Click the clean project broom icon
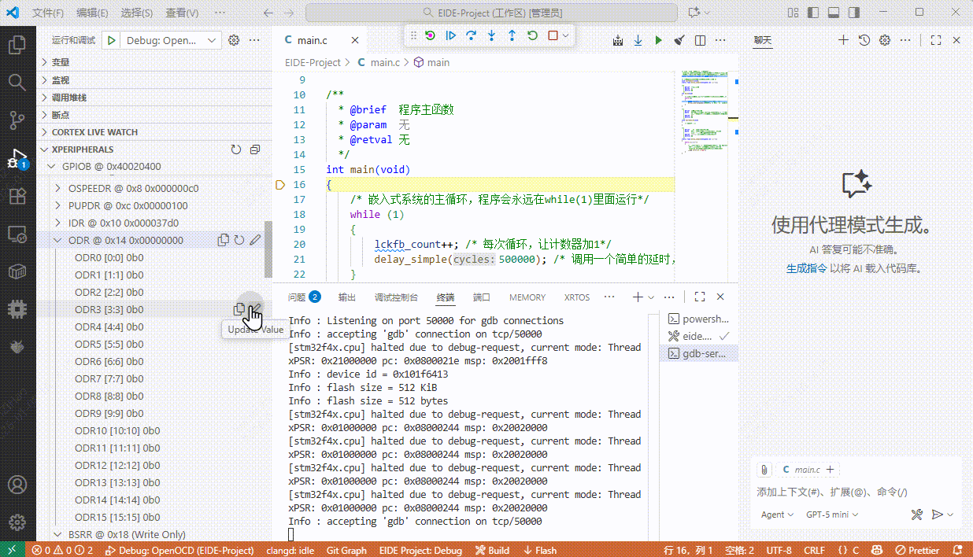 click(x=679, y=40)
